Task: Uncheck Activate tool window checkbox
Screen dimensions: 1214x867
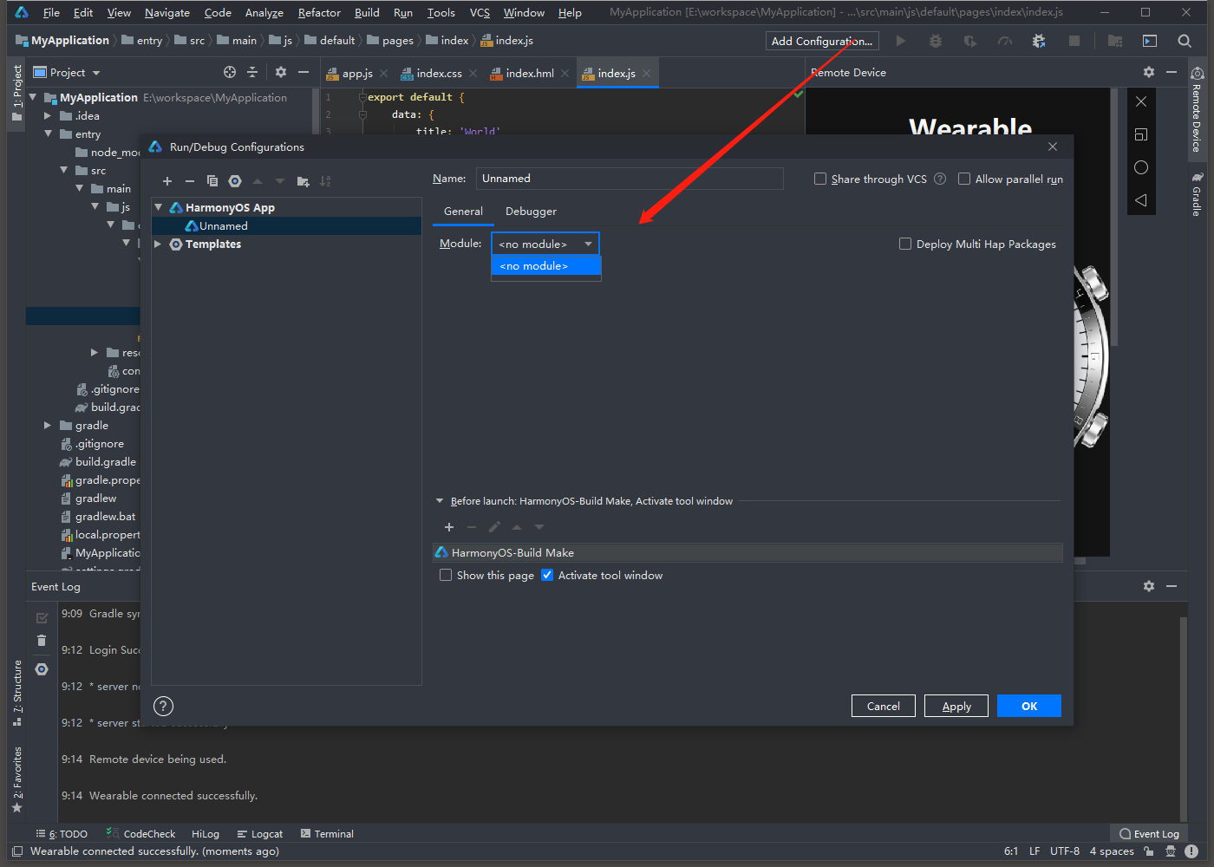Action: pyautogui.click(x=547, y=575)
